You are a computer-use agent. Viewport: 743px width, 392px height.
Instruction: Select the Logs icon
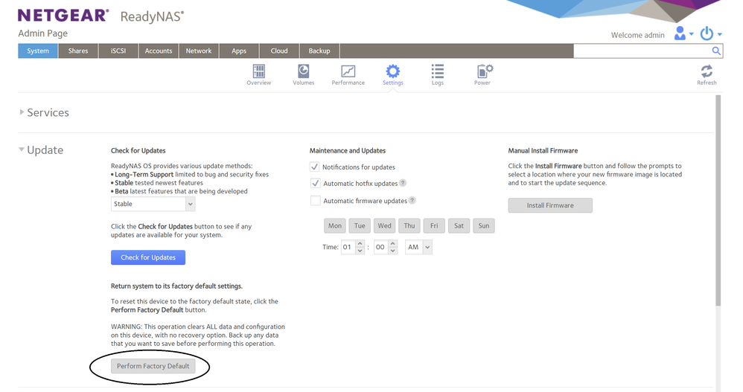pos(437,72)
